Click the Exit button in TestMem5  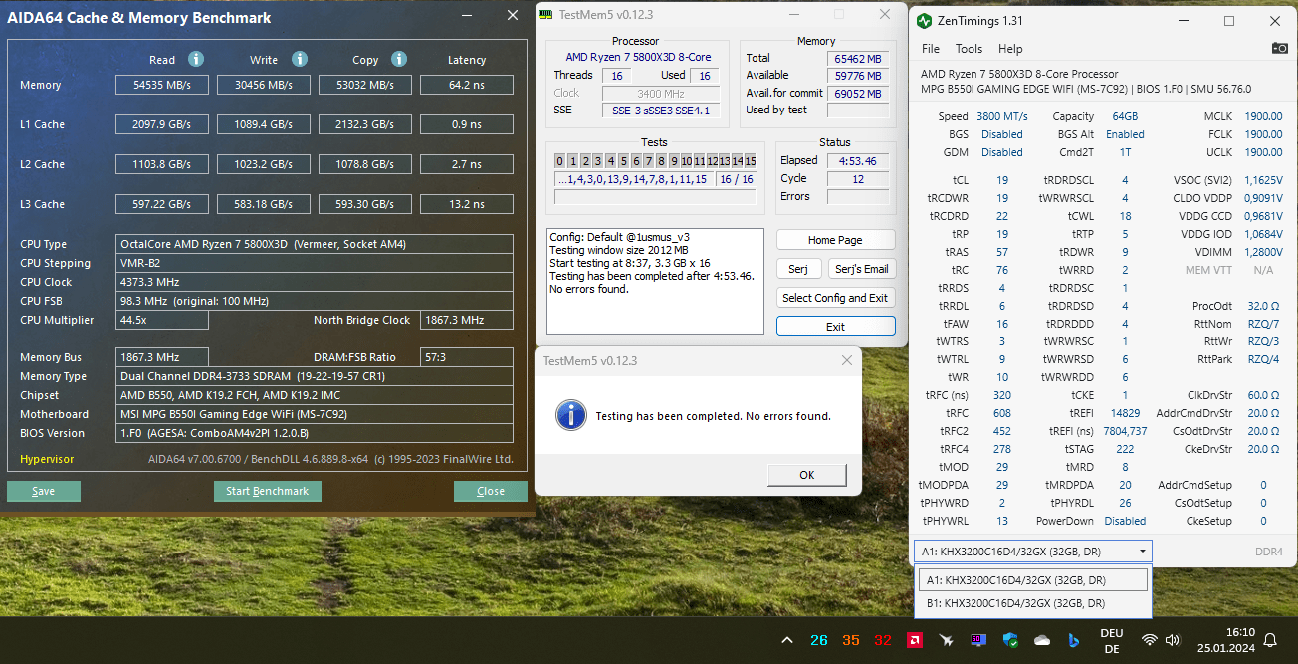[836, 327]
